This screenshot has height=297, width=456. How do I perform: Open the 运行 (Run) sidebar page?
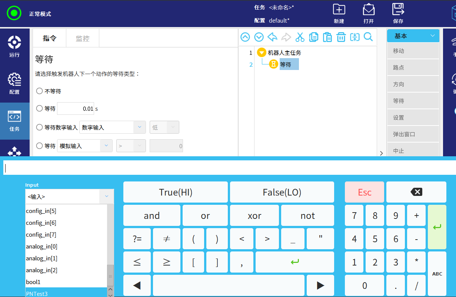tap(14, 47)
